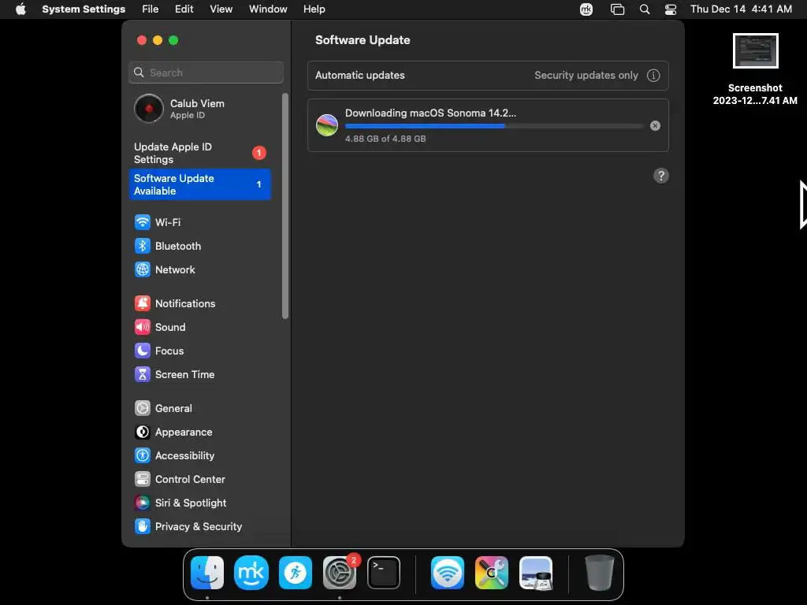Click the Software Update page title
The height and width of the screenshot is (605, 807).
[363, 40]
